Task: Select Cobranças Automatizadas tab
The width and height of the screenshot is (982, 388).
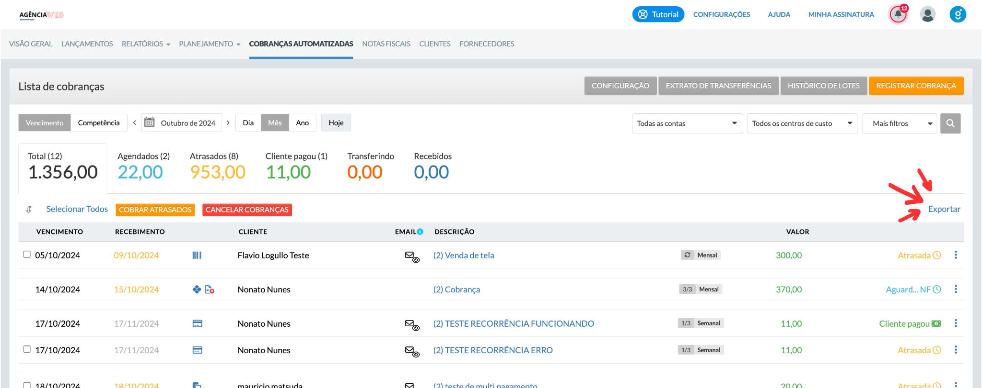Action: coord(301,44)
